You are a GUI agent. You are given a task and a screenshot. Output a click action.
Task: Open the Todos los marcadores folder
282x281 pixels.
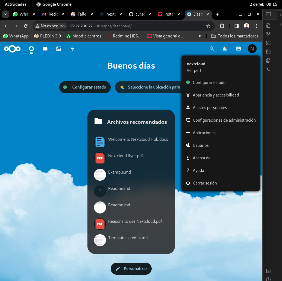tap(235, 36)
